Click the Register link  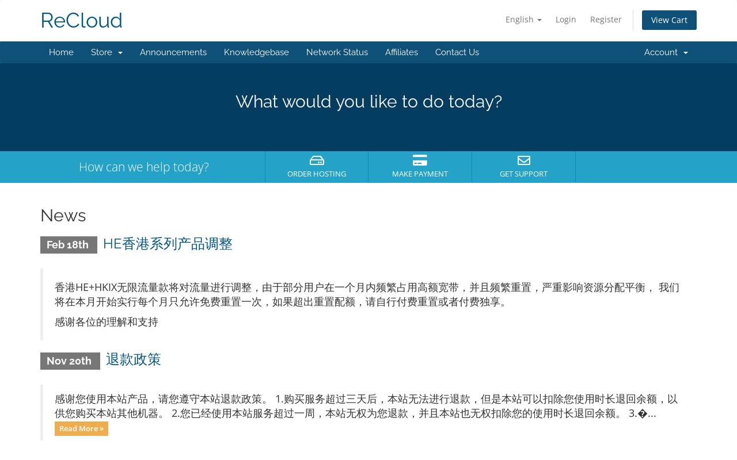pos(606,20)
